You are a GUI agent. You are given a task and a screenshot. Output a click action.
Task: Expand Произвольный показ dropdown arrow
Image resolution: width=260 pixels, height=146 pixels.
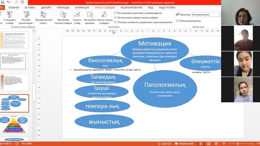coord(47,23)
